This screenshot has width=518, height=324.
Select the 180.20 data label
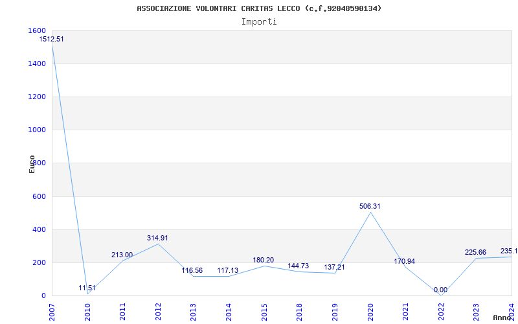(x=264, y=260)
